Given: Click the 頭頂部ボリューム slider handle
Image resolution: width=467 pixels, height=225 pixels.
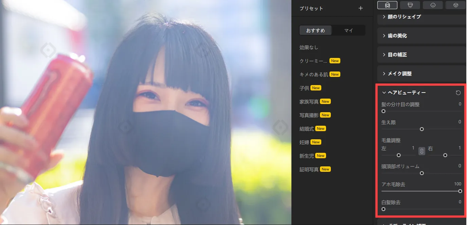Looking at the screenshot, I should click(422, 173).
